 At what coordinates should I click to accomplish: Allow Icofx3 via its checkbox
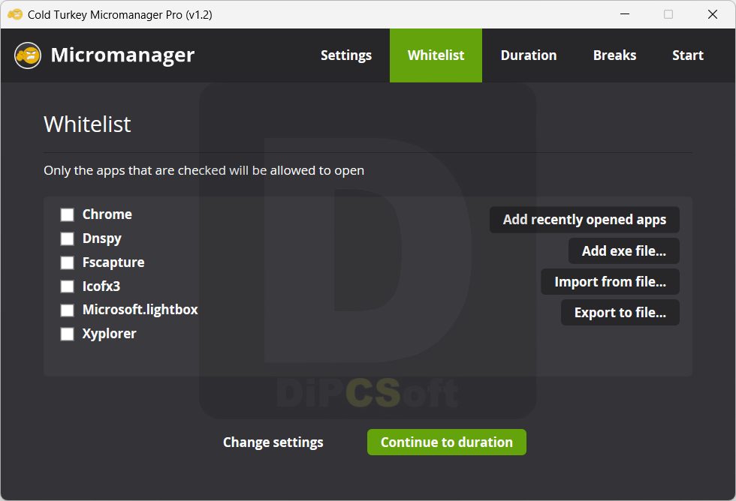click(67, 286)
